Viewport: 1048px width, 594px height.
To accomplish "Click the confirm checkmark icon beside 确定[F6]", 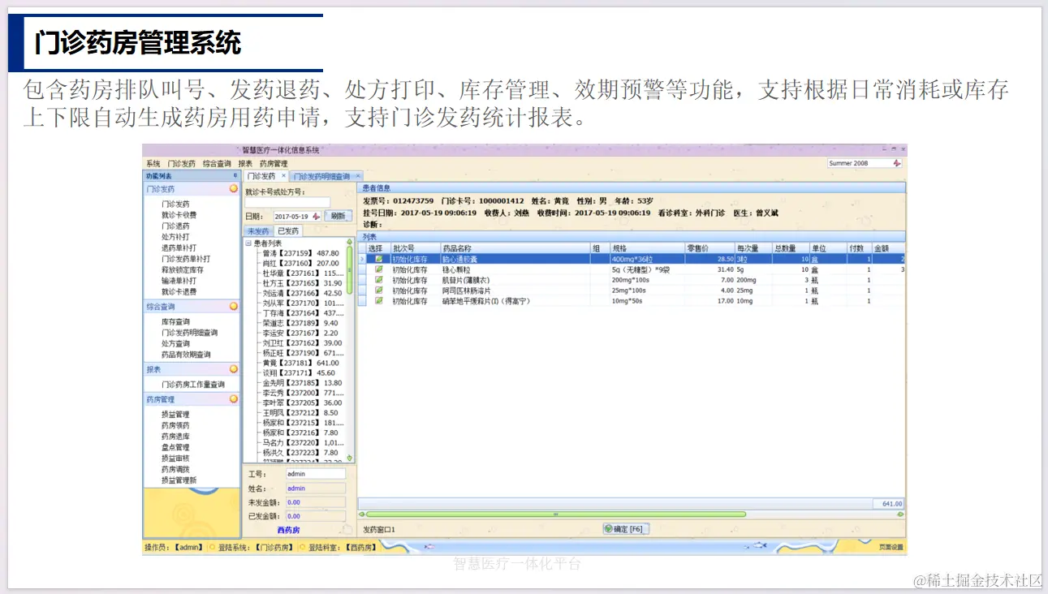I will pyautogui.click(x=607, y=529).
